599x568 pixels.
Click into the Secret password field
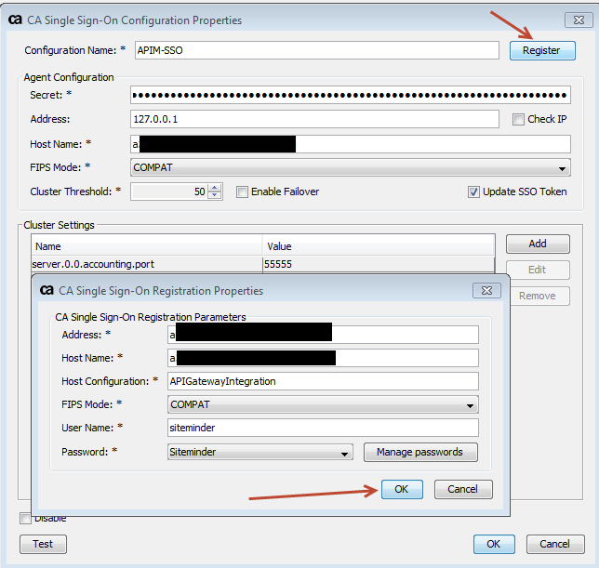[x=351, y=95]
